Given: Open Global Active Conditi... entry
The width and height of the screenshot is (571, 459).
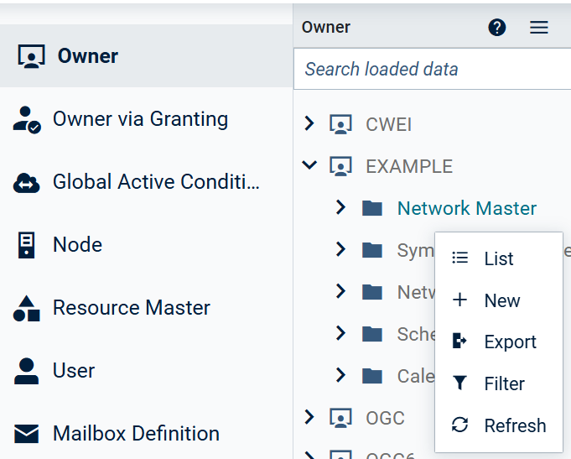Looking at the screenshot, I should tap(146, 182).
